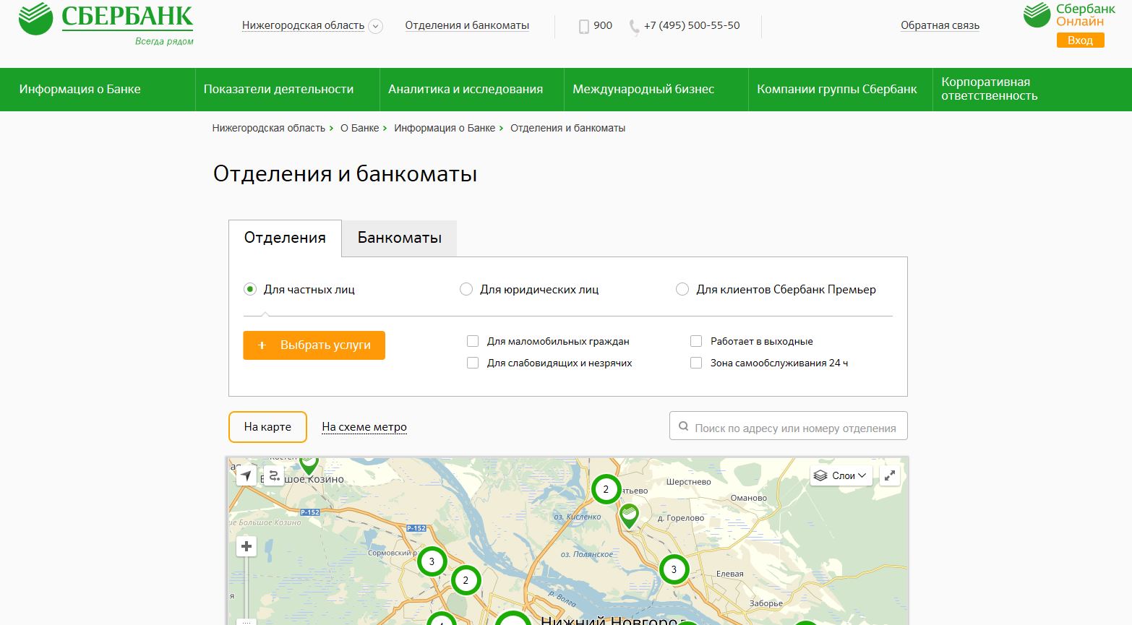Select the Для юридических лиц radio button

(x=466, y=289)
